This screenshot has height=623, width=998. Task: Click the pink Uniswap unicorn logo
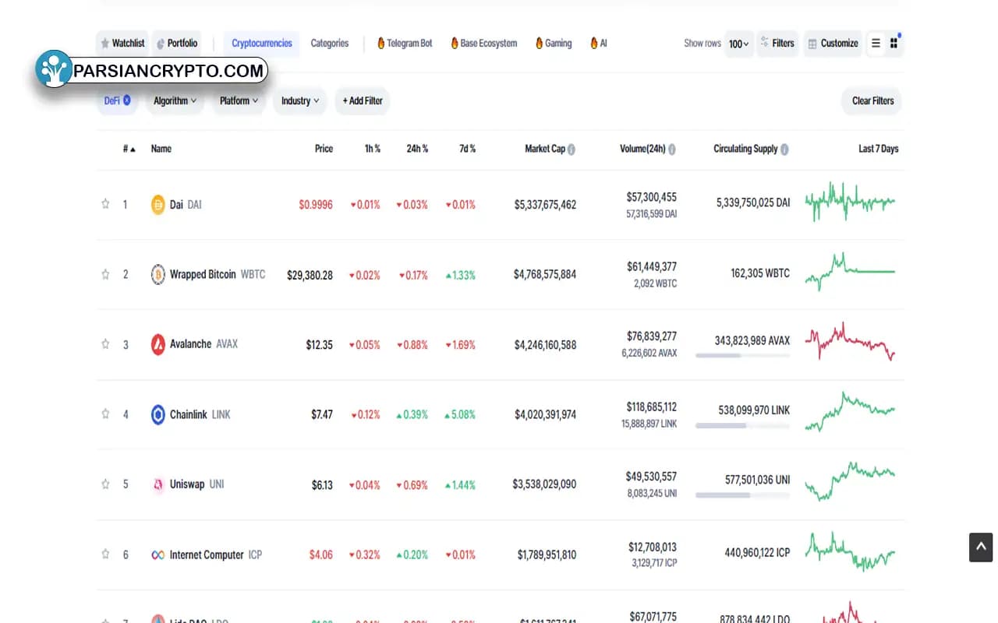[157, 484]
